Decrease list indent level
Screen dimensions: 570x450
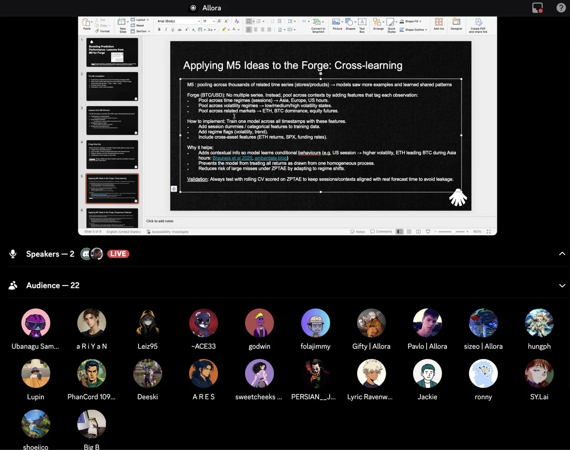pos(273,21)
